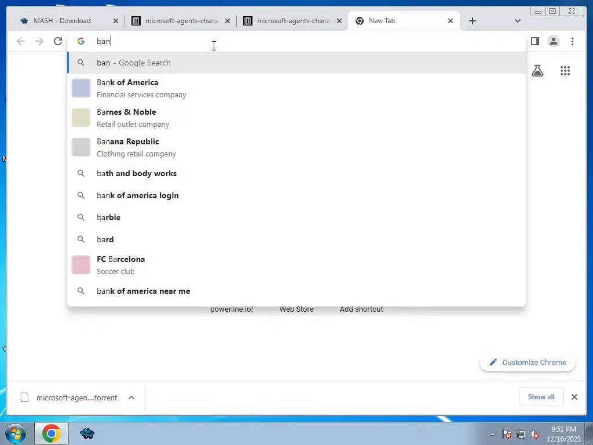593x445 pixels.
Task: Select 'ban - Google Search' suggestion
Action: click(x=296, y=63)
